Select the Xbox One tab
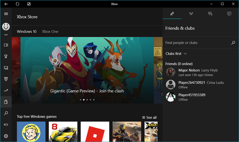The height and width of the screenshot is (142, 239). click(50, 32)
